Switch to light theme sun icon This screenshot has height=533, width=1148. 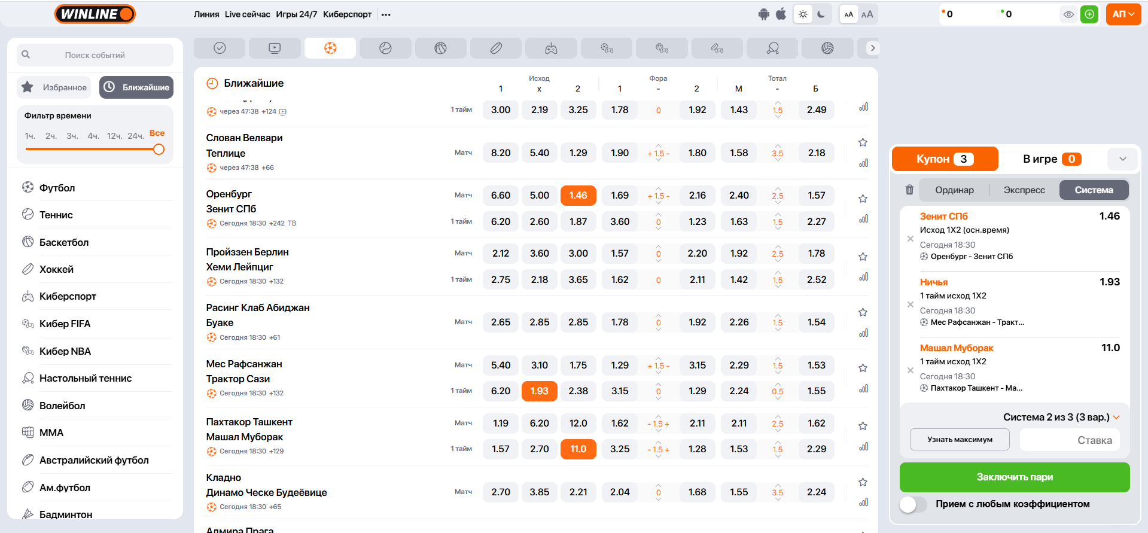click(803, 14)
